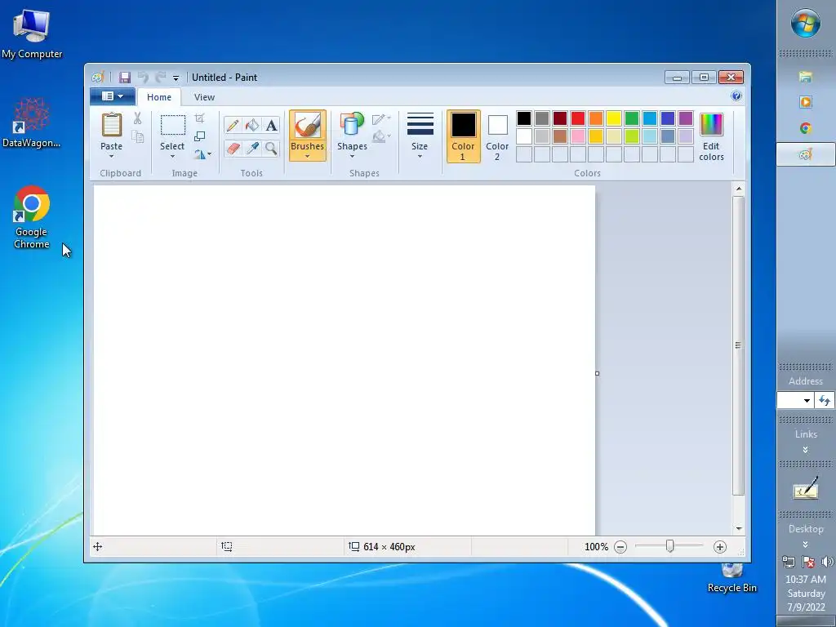Image resolution: width=836 pixels, height=627 pixels.
Task: Select the Text tool
Action: pyautogui.click(x=271, y=125)
